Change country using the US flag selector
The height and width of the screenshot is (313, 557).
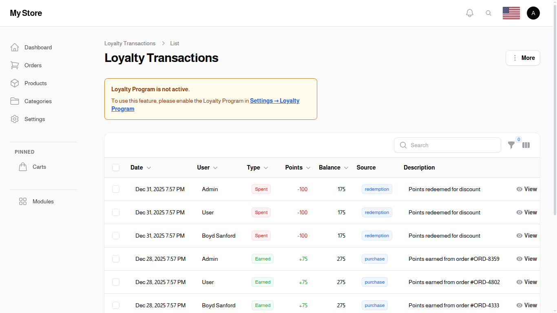click(511, 13)
